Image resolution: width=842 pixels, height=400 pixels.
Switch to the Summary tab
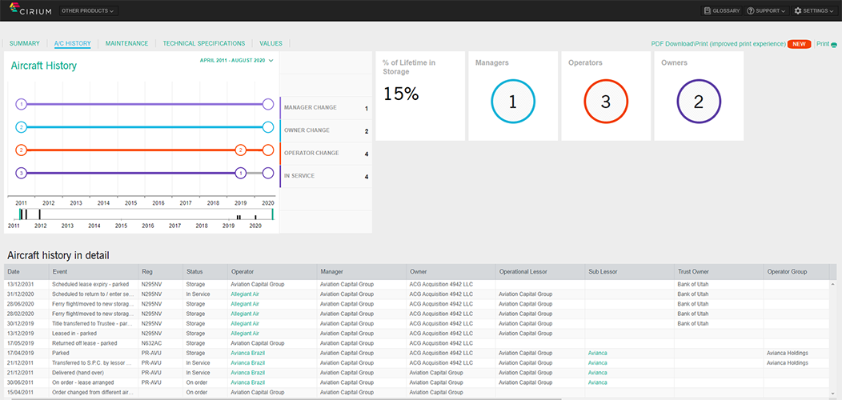pyautogui.click(x=25, y=43)
